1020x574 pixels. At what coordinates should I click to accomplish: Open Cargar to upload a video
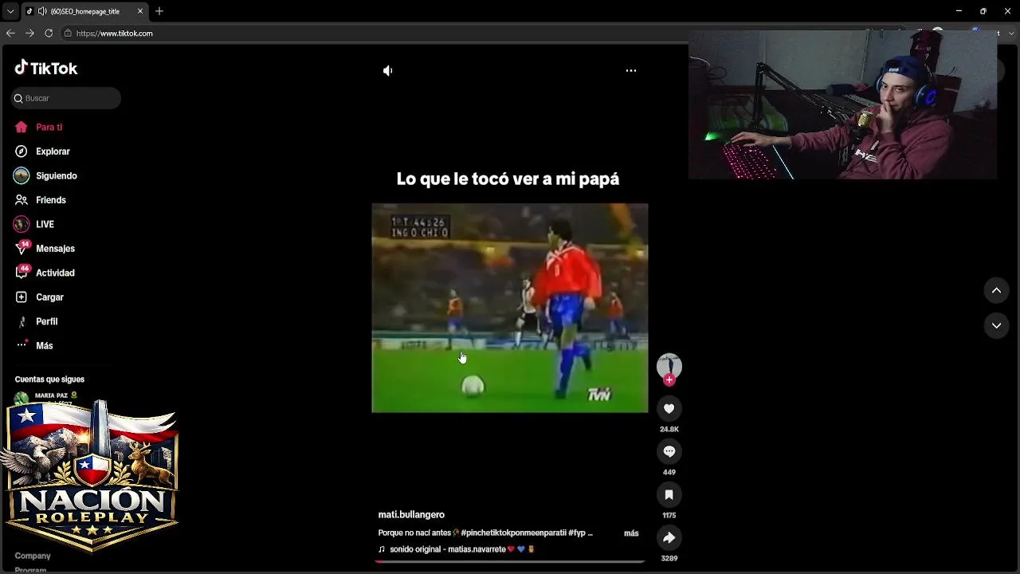tap(49, 297)
